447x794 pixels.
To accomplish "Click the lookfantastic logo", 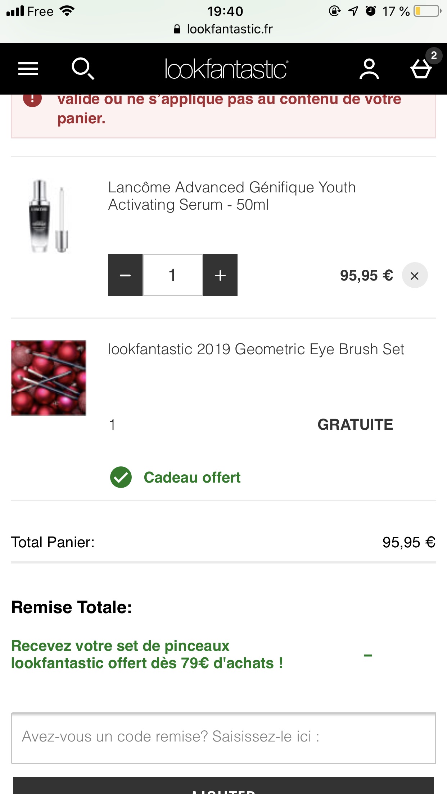I will 226,69.
